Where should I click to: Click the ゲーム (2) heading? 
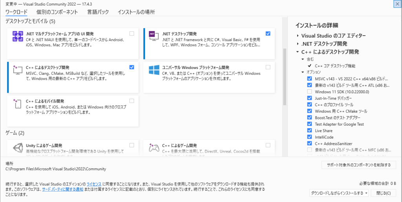tap(15, 133)
